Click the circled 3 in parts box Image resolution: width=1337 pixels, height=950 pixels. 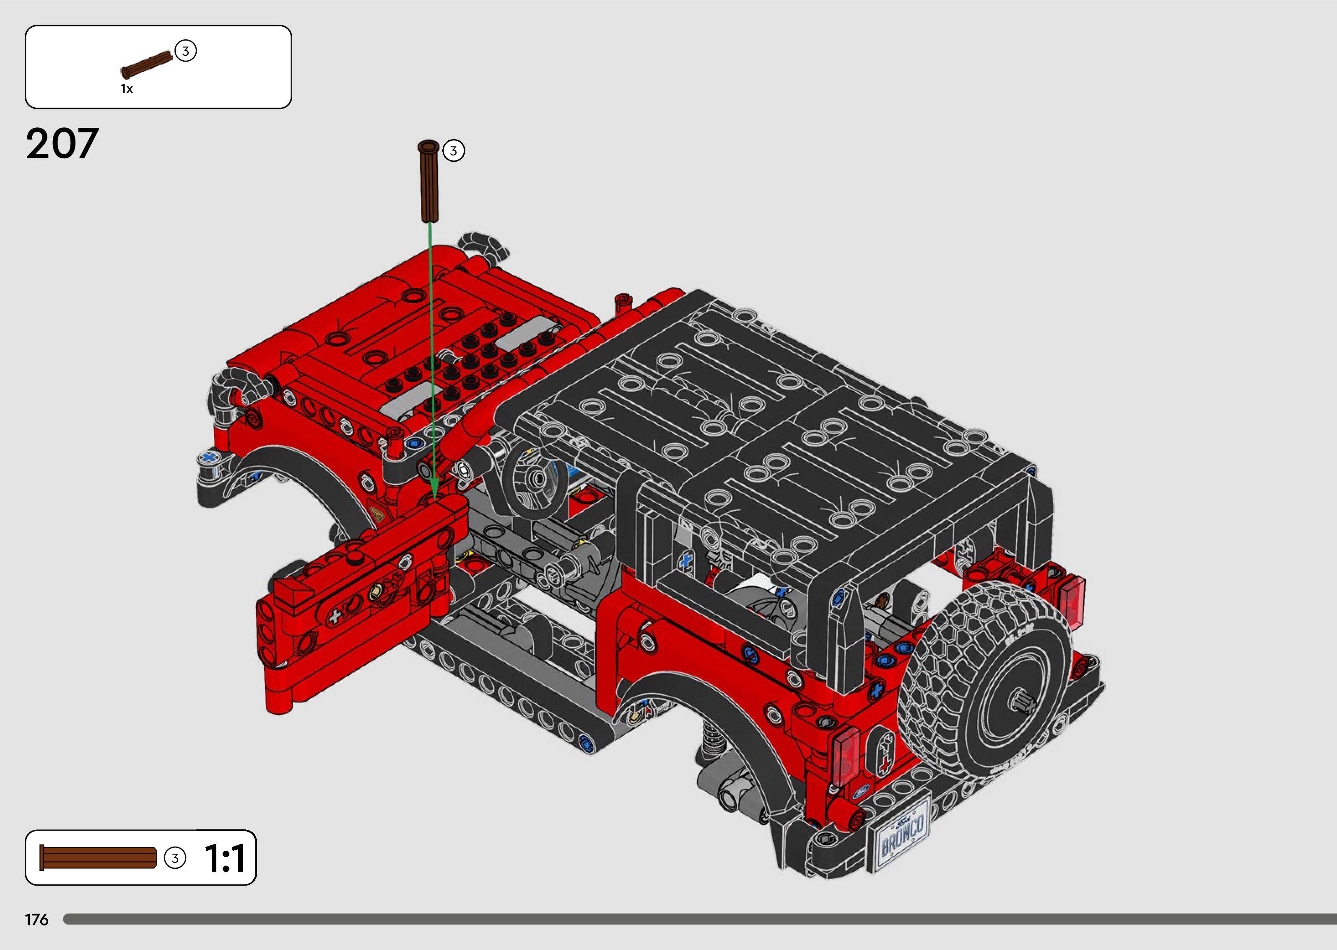186,51
